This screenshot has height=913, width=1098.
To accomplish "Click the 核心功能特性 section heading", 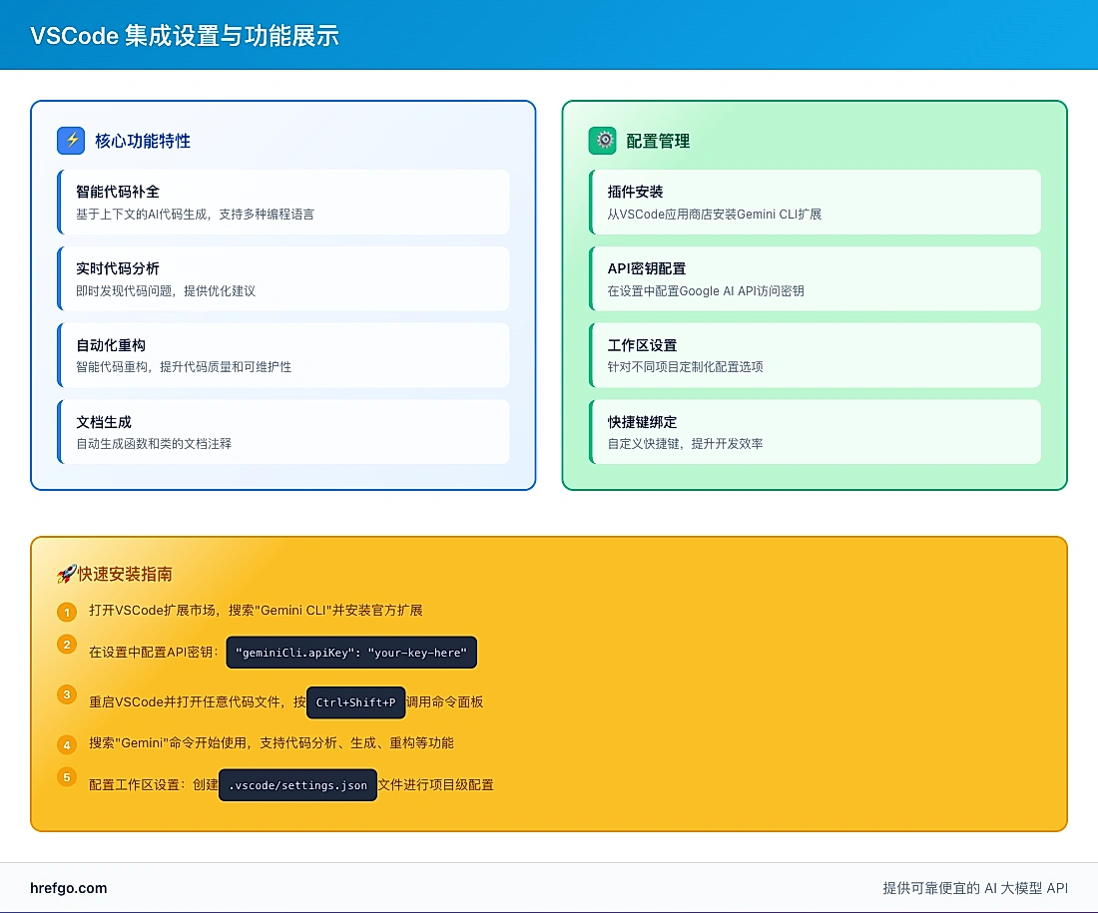I will pos(143,141).
